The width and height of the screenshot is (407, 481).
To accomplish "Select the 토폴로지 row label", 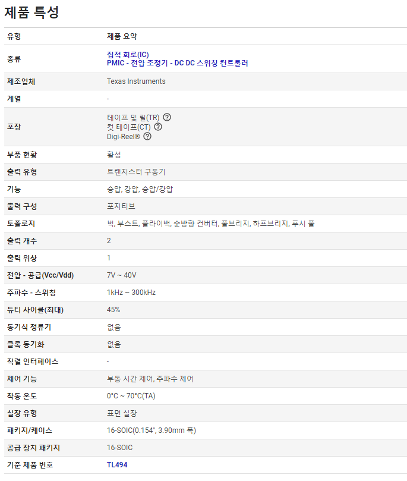I will point(21,224).
